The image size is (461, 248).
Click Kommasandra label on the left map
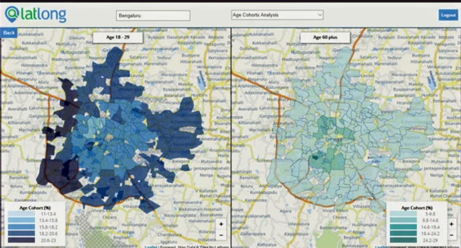(188, 203)
